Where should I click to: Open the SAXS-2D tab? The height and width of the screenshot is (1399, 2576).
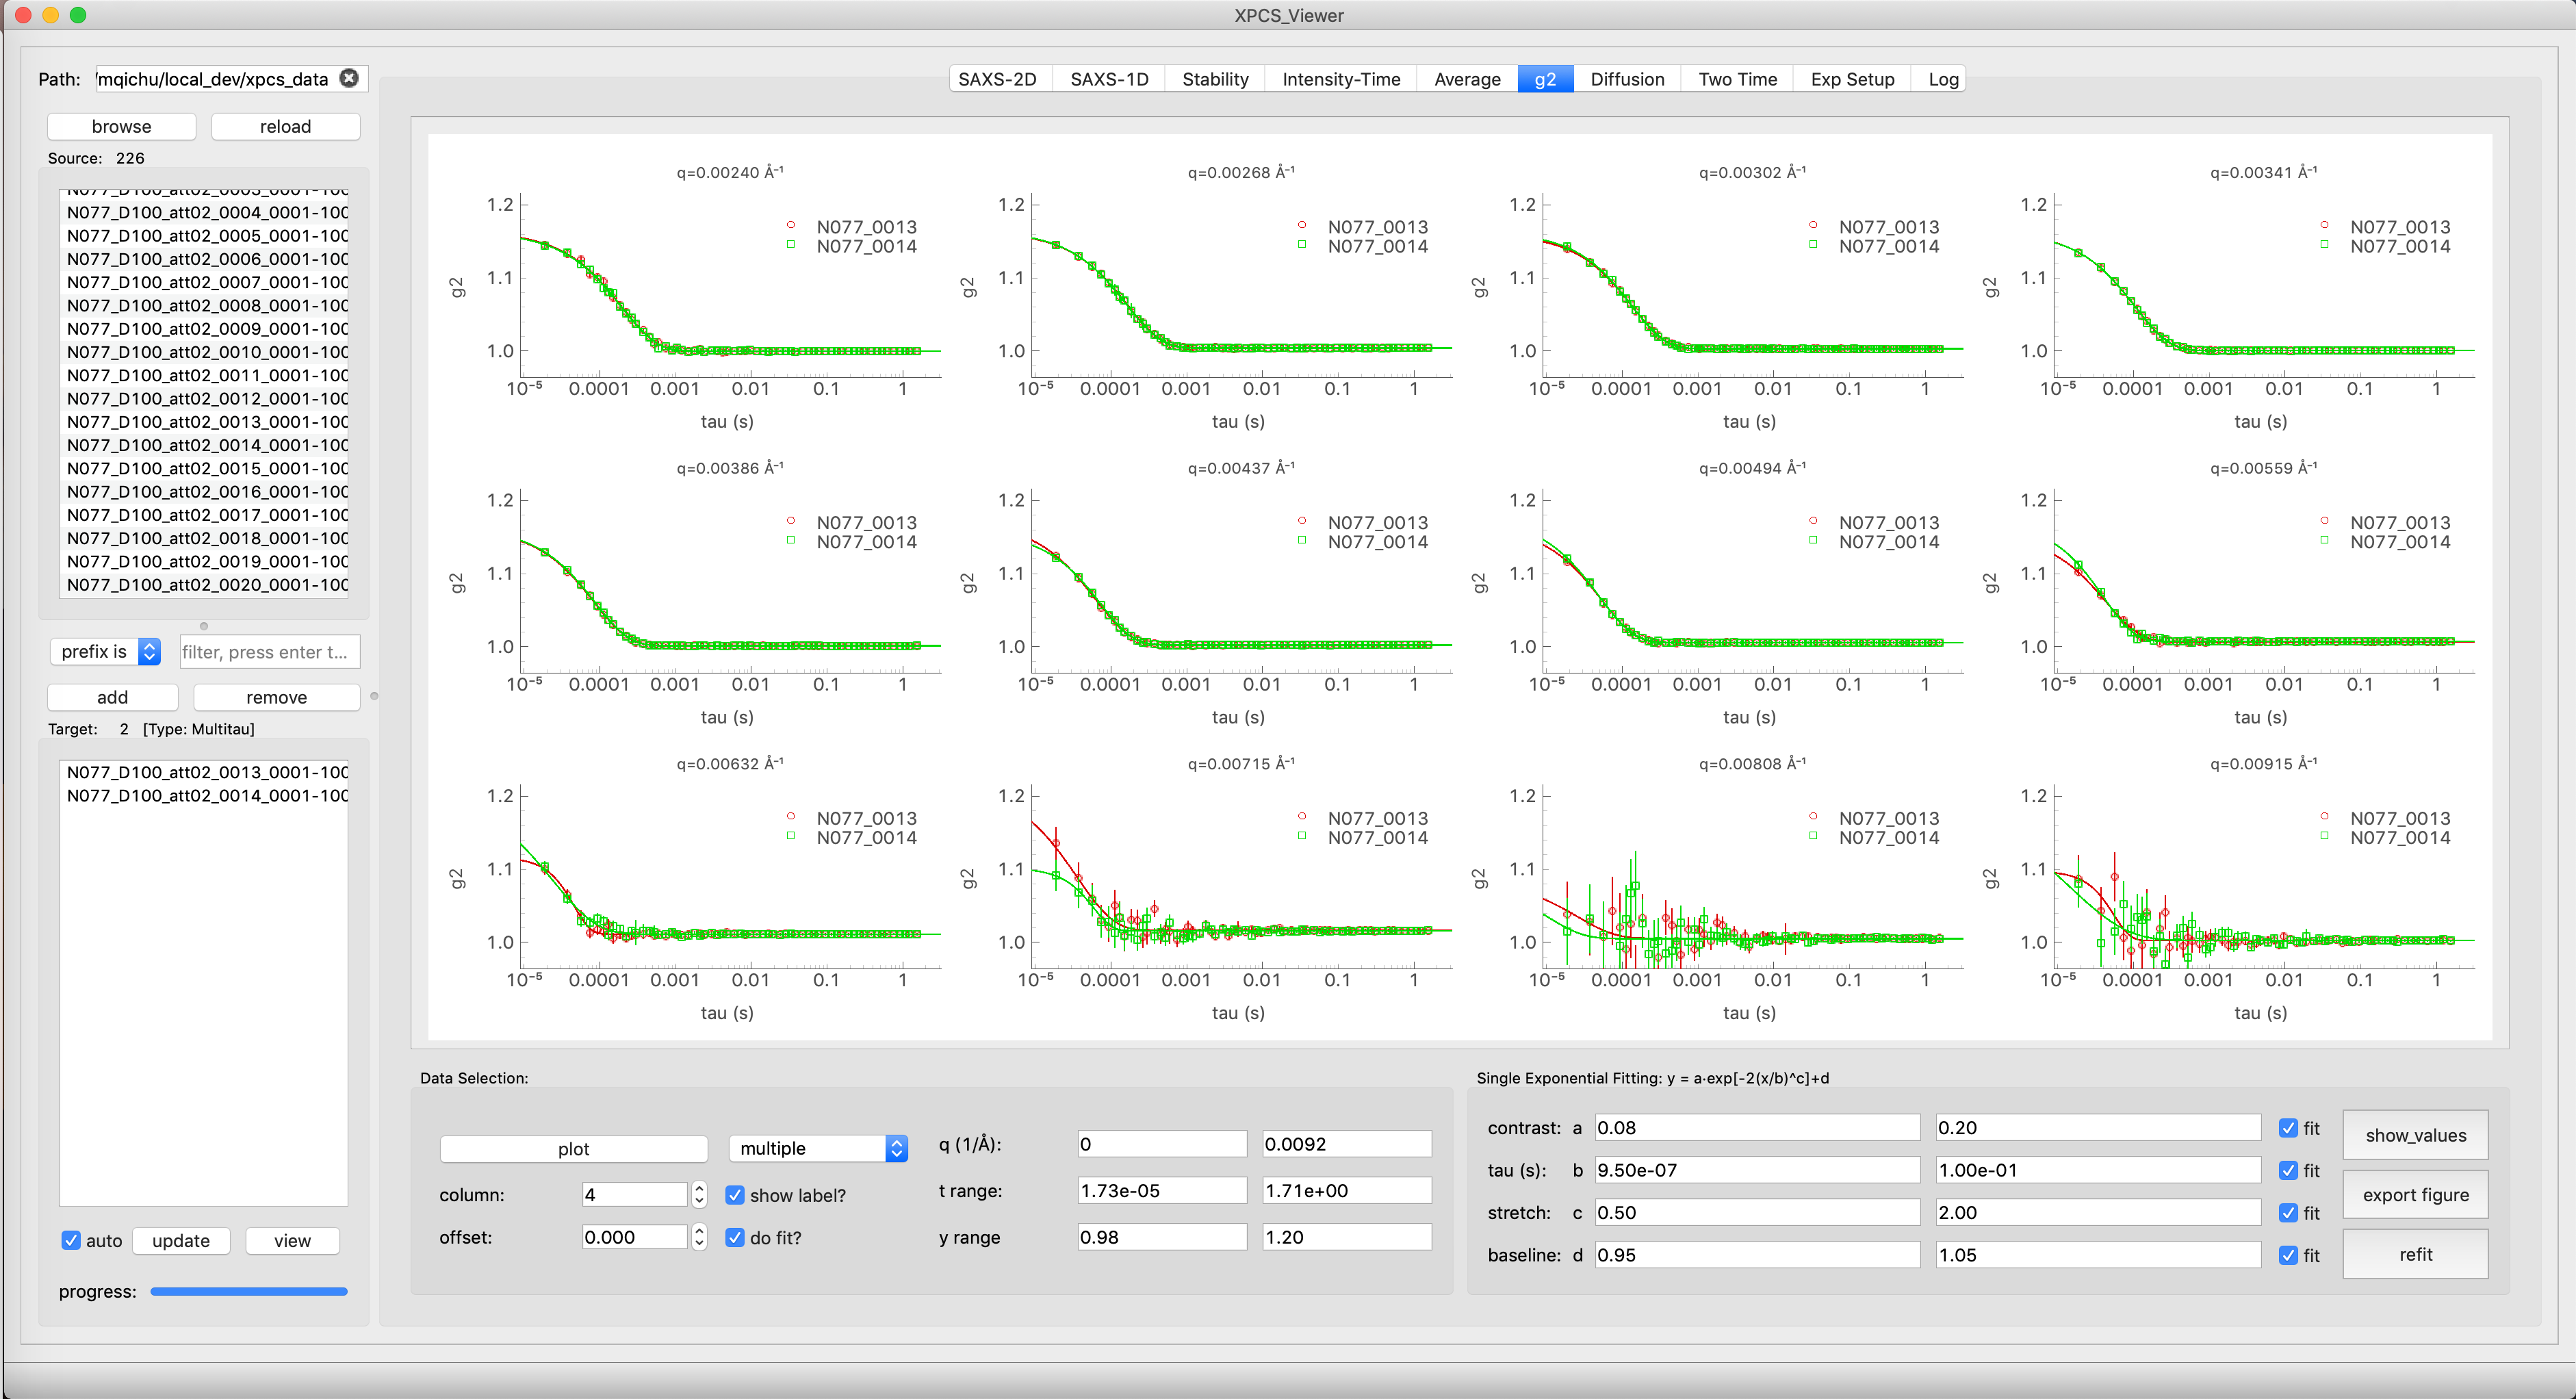tap(997, 79)
